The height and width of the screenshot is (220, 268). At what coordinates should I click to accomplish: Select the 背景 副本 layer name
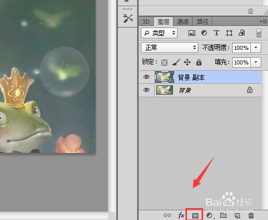coord(191,77)
